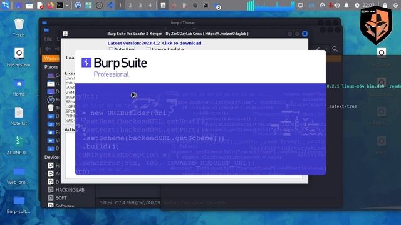Select SOFT device in Thunar sidebar
Image resolution: width=401 pixels, height=225 pixels.
click(x=58, y=198)
